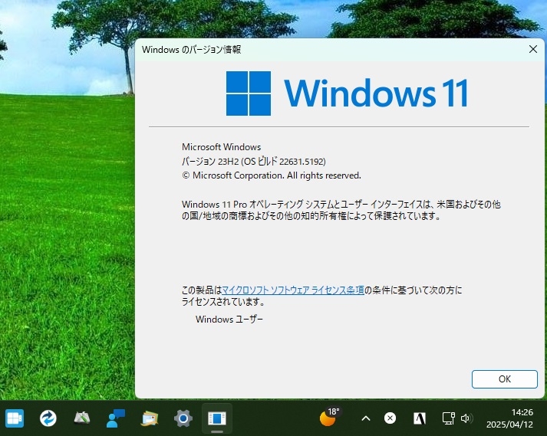
Task: Open the network status tray icon
Action: [x=448, y=418]
